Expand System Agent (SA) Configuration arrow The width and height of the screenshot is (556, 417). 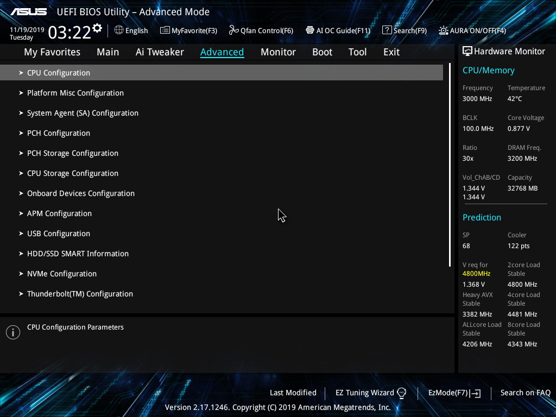[21, 113]
